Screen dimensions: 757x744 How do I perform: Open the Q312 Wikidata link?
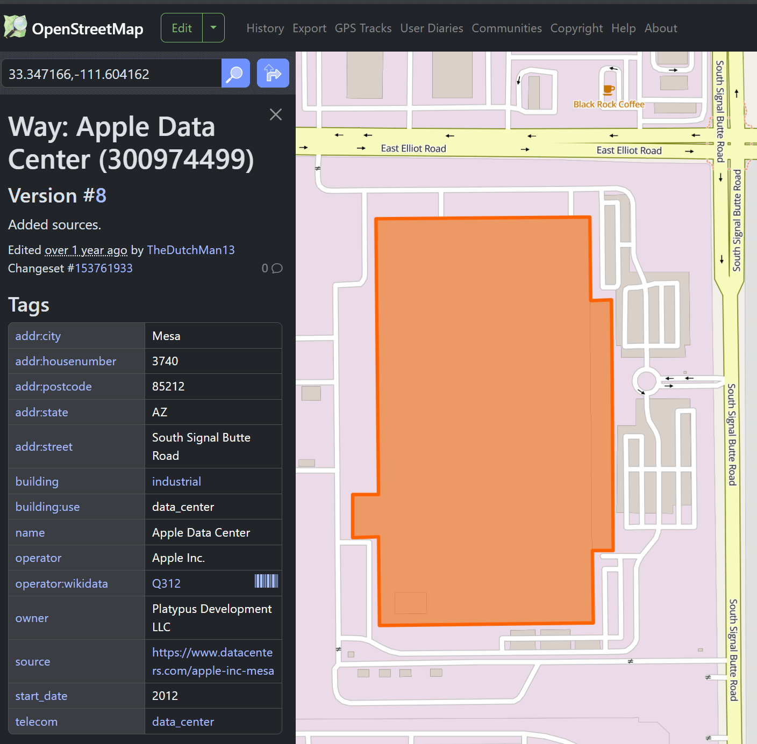(x=166, y=583)
